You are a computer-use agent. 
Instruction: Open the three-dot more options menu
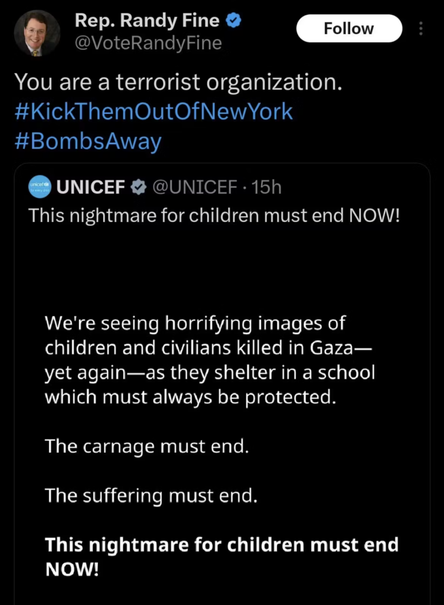click(420, 28)
